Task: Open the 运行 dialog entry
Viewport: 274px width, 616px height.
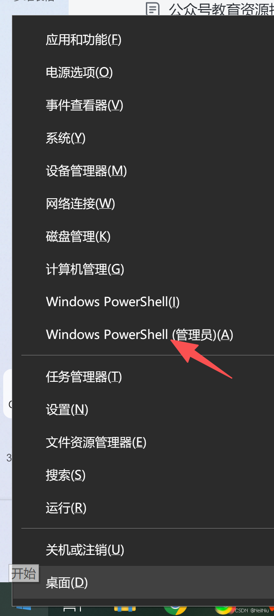Action: (143, 508)
